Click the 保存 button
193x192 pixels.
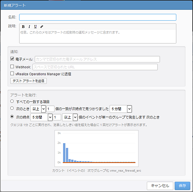pyautogui.click(x=182, y=186)
